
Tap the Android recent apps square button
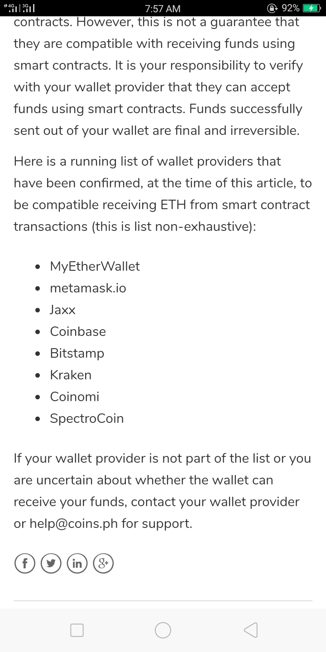(x=77, y=630)
